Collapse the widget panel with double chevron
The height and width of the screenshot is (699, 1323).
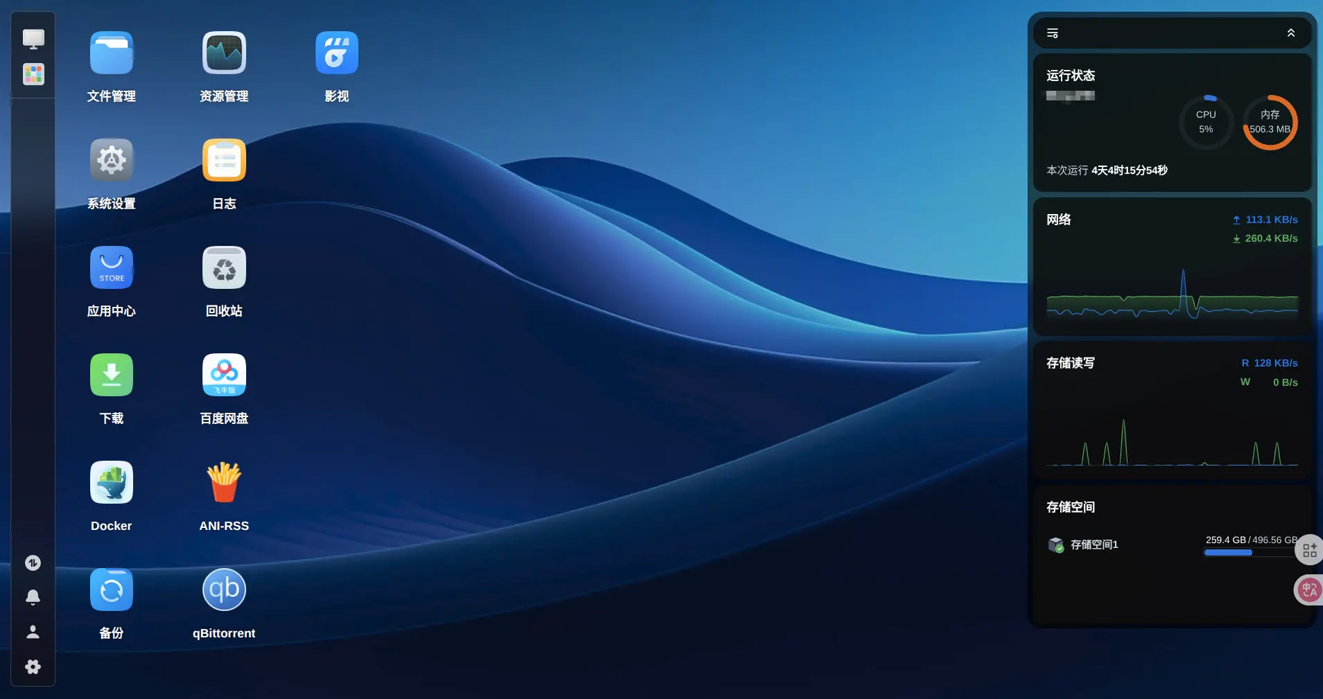click(1290, 33)
